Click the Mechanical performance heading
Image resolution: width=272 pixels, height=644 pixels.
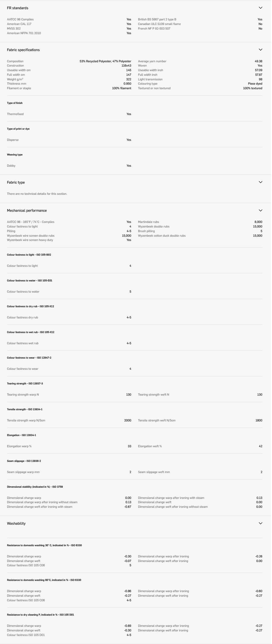coord(27,211)
